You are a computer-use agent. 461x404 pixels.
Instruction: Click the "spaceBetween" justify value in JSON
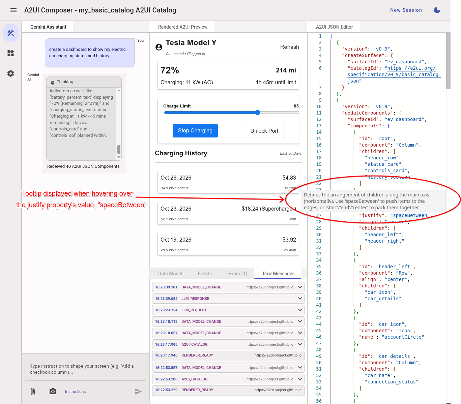coord(410,215)
